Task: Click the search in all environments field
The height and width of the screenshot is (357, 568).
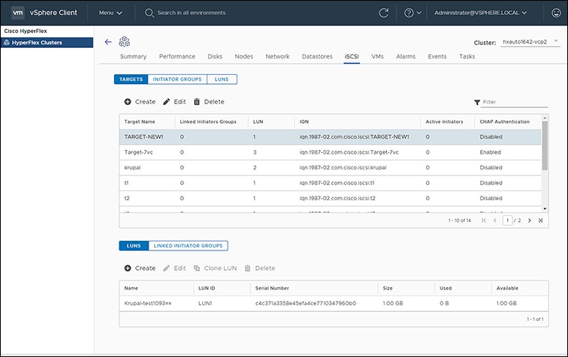Action: tap(192, 13)
